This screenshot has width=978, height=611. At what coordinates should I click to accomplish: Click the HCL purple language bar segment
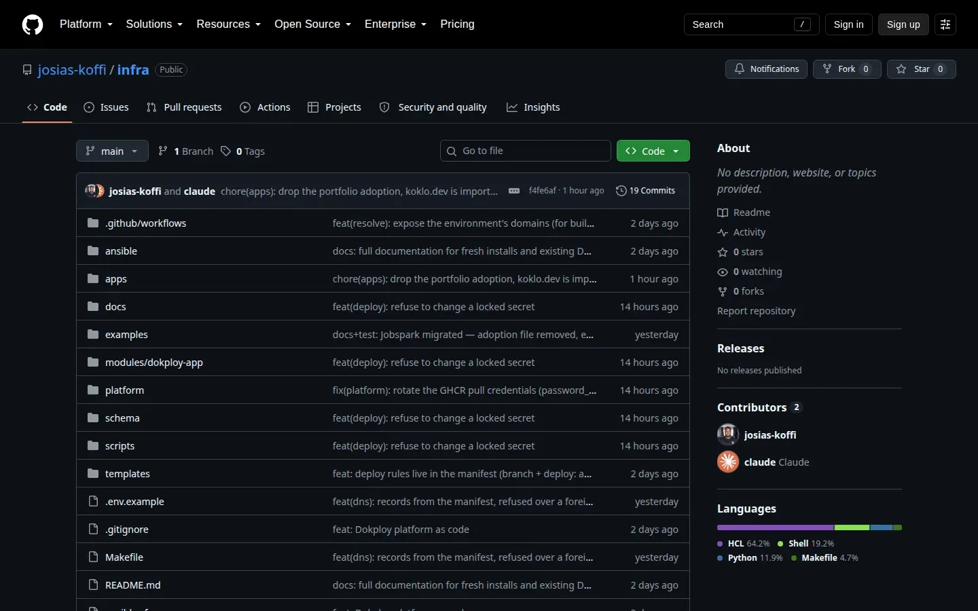[x=775, y=527]
